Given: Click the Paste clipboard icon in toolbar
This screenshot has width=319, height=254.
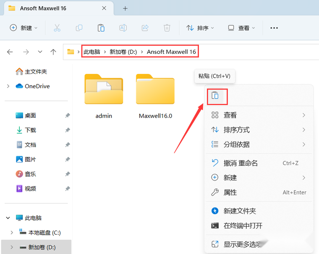Looking at the screenshot, I should pyautogui.click(x=101, y=28).
